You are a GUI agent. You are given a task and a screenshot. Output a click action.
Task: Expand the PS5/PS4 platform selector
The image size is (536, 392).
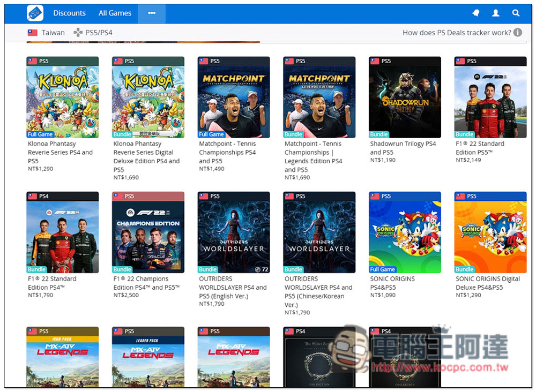tap(99, 33)
